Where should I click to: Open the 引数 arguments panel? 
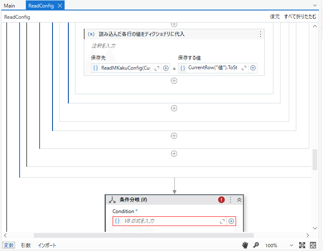pyautogui.click(x=26, y=246)
